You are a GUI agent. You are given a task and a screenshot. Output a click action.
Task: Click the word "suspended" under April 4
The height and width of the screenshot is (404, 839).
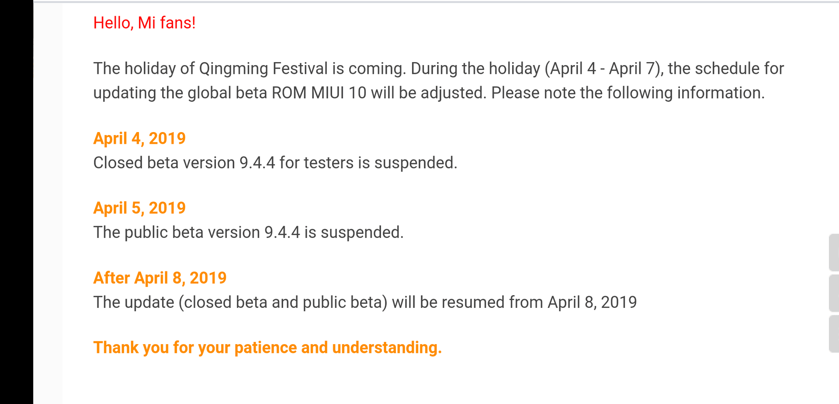[x=416, y=163]
